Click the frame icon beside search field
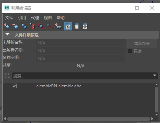The image size is (160, 123). 7,76
